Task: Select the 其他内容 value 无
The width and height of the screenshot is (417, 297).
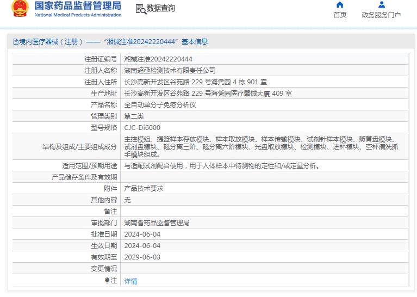Action: tap(127, 200)
